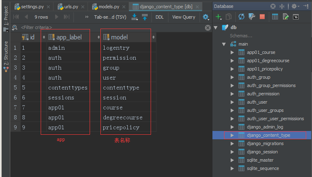Open the Project tool window
312x177 pixels.
[x=6, y=19]
